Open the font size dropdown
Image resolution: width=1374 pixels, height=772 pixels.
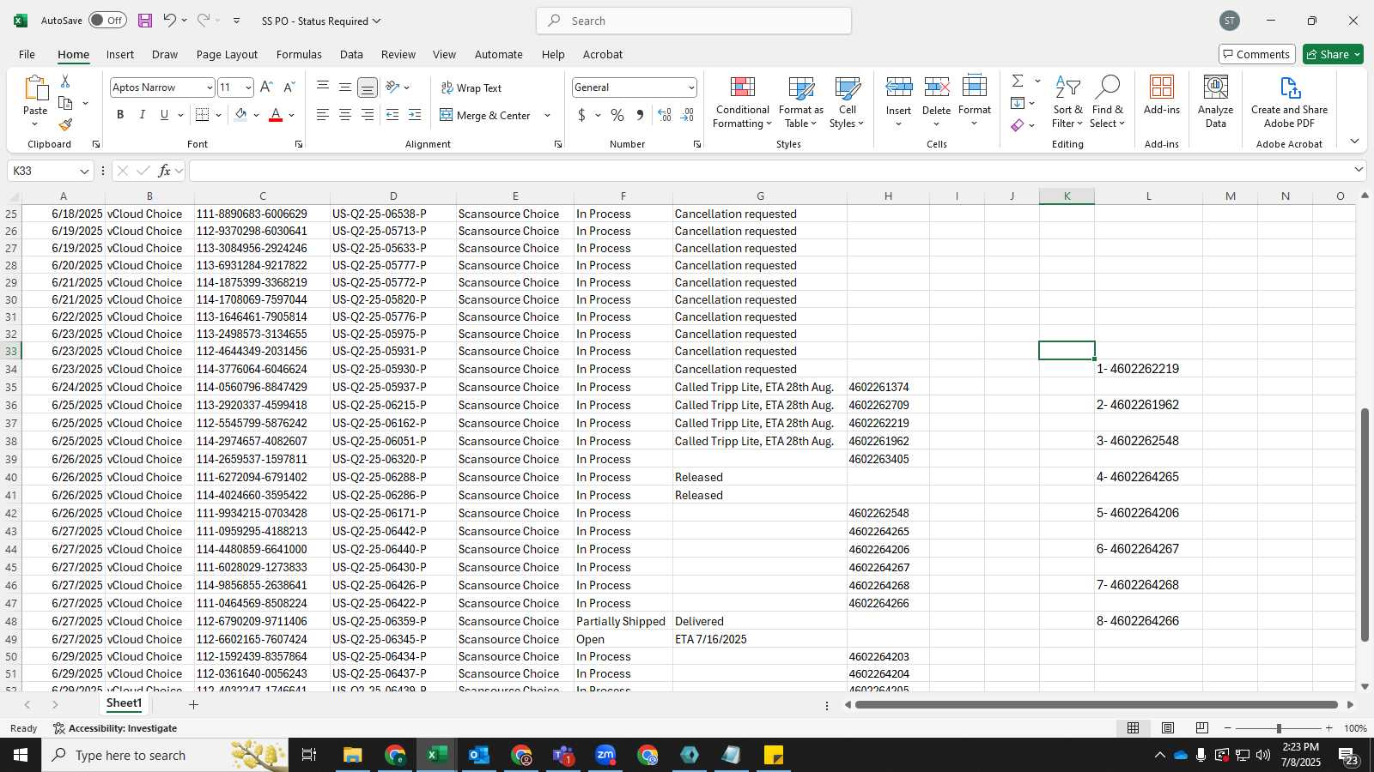click(248, 87)
